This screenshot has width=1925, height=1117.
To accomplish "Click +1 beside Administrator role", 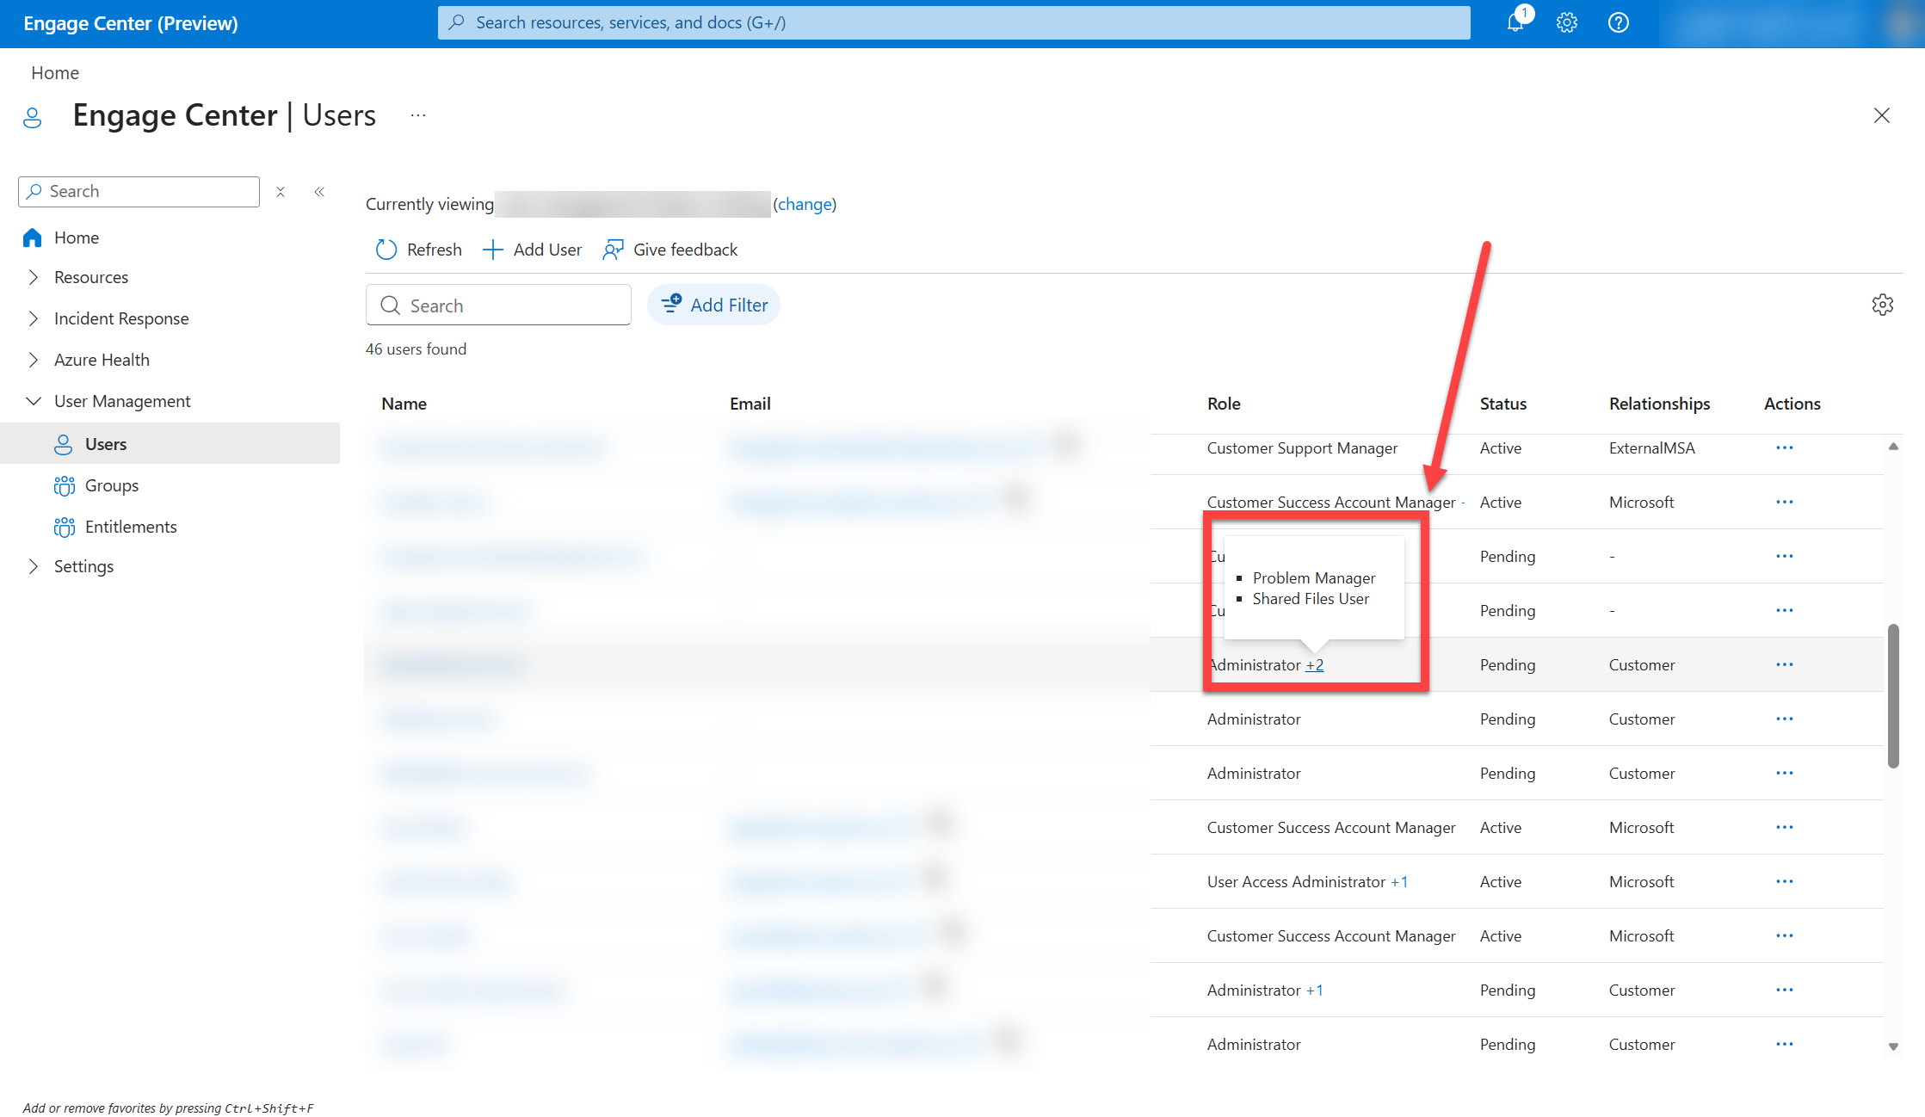I will tap(1315, 990).
